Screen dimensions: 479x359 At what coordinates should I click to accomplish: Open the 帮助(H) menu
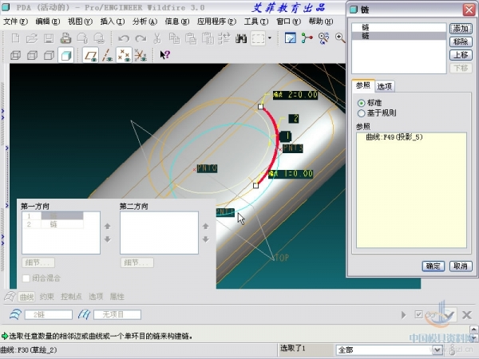321,22
